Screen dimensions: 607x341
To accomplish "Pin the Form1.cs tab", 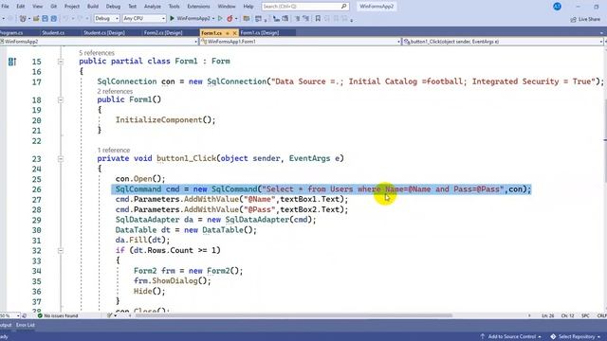I will click(x=228, y=33).
